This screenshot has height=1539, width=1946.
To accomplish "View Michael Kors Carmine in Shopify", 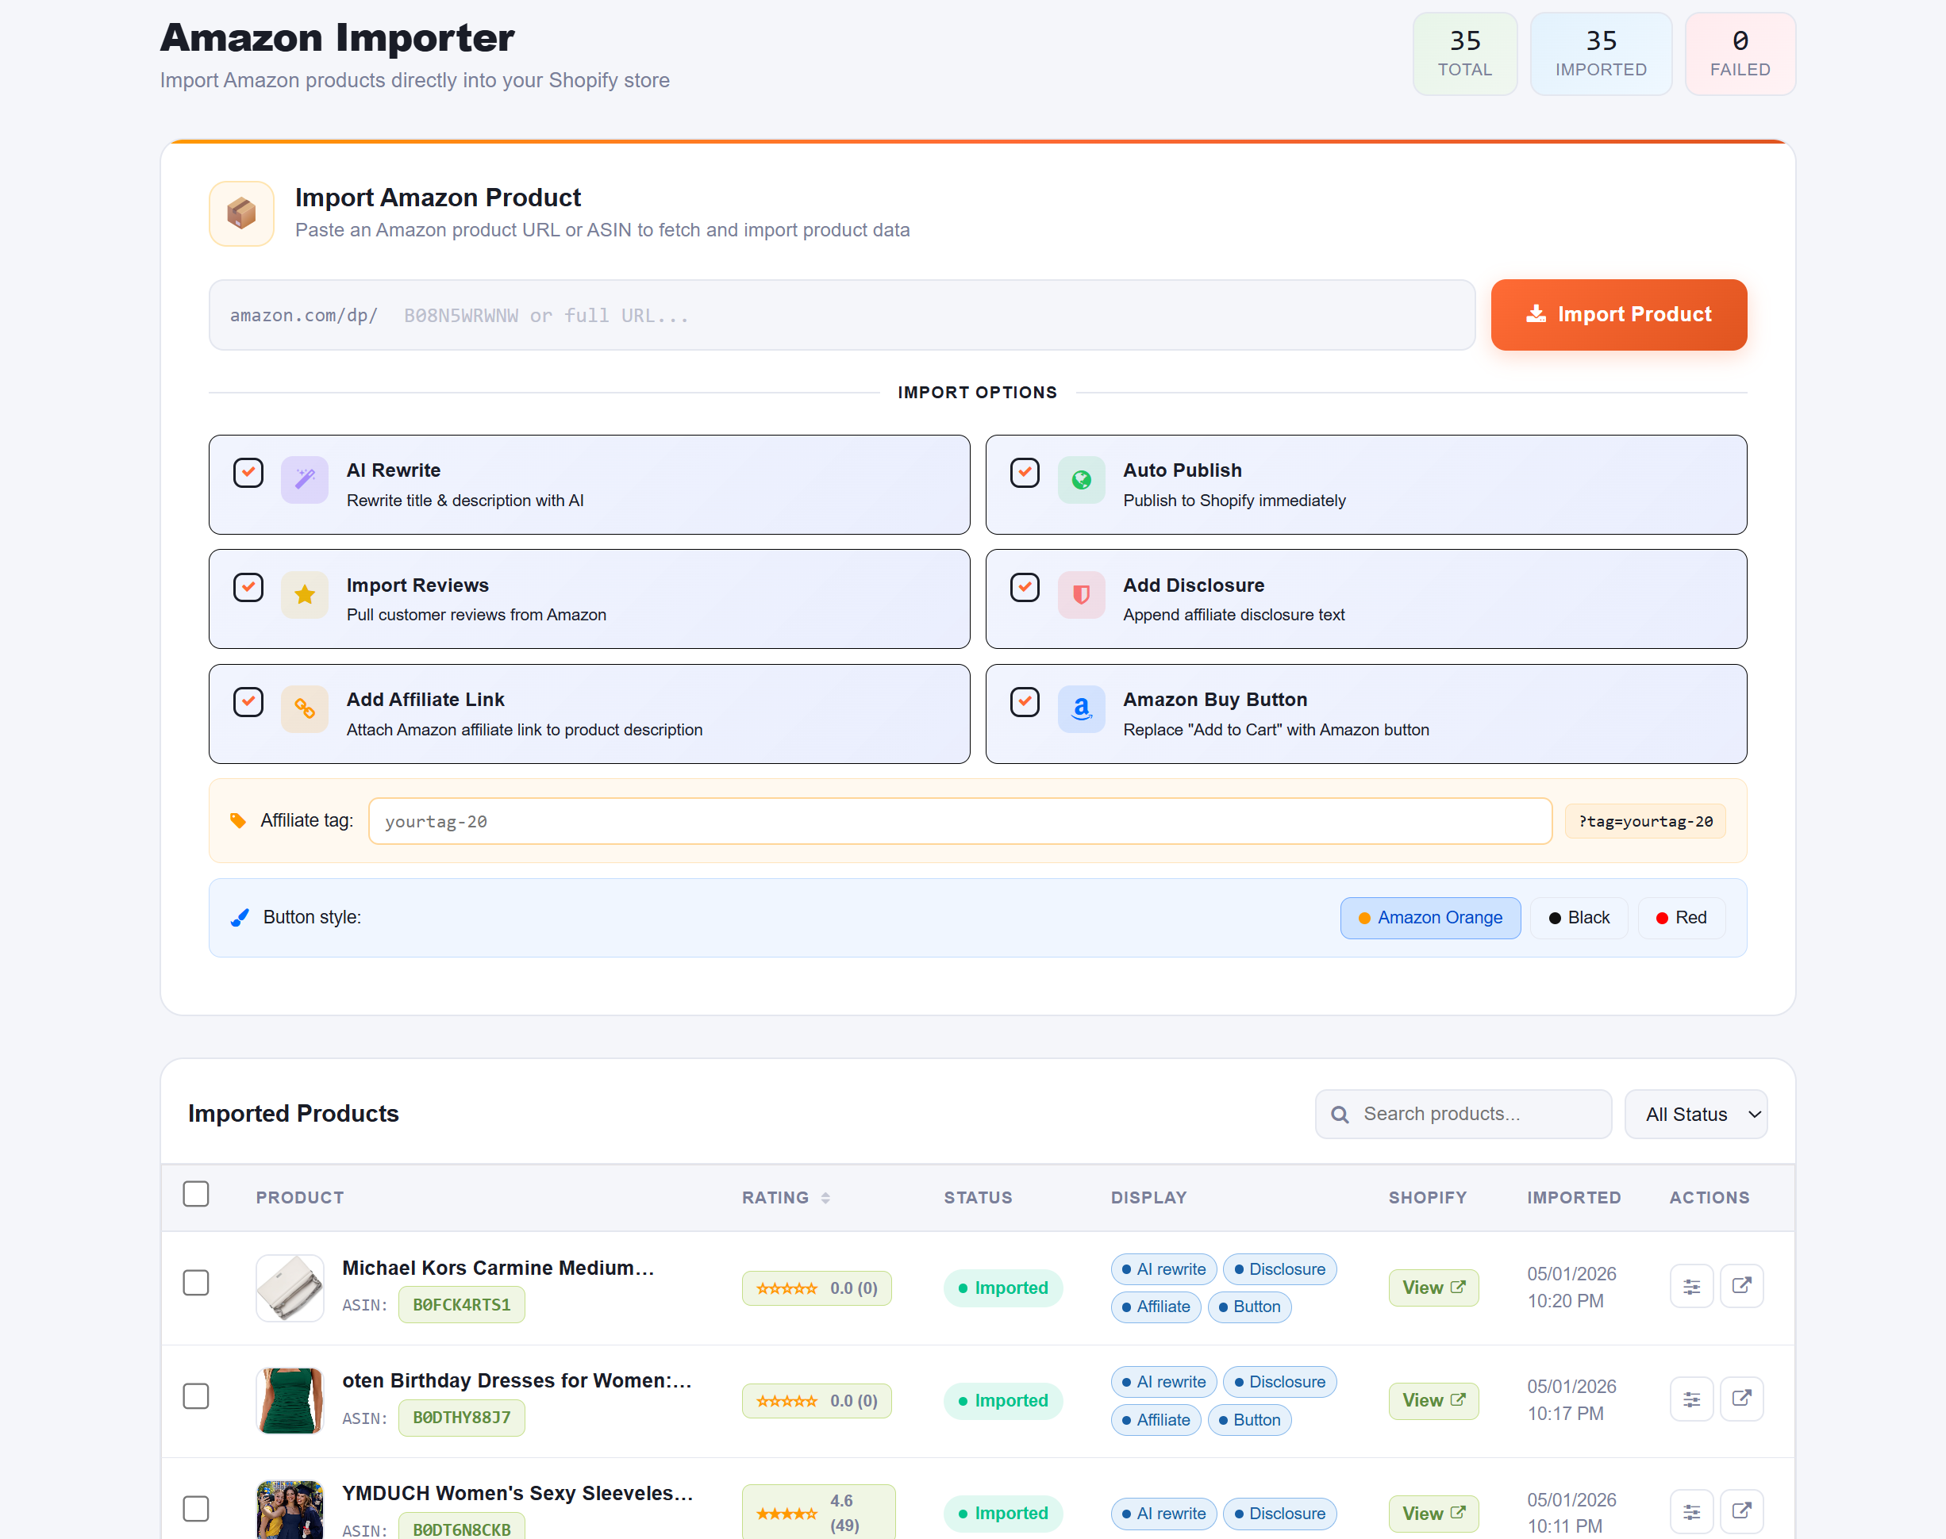I will pyautogui.click(x=1433, y=1288).
